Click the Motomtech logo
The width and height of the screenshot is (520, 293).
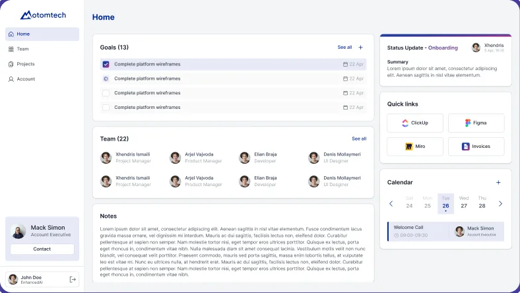(42, 15)
